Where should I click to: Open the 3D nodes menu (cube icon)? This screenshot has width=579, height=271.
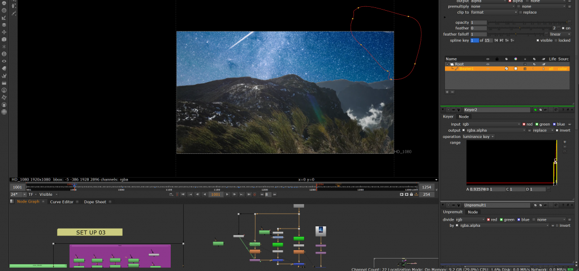(x=4, y=39)
